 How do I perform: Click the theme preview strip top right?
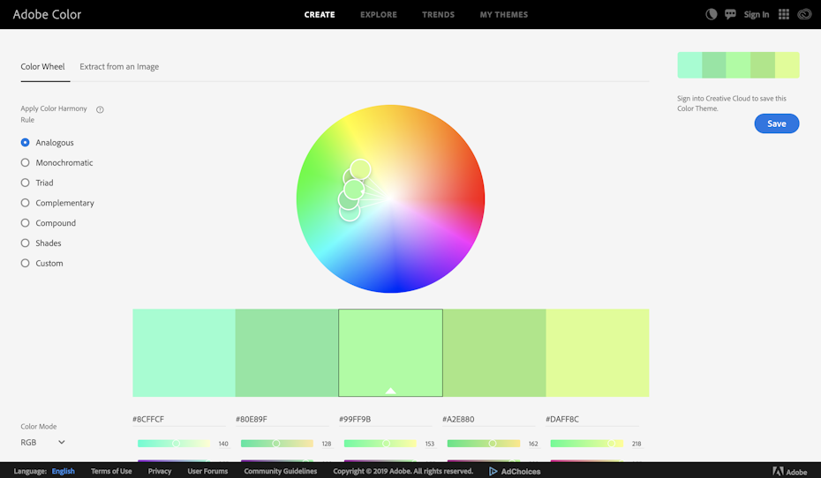(738, 65)
